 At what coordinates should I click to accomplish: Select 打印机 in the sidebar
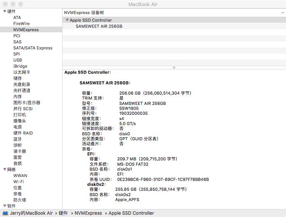[x=20, y=115]
